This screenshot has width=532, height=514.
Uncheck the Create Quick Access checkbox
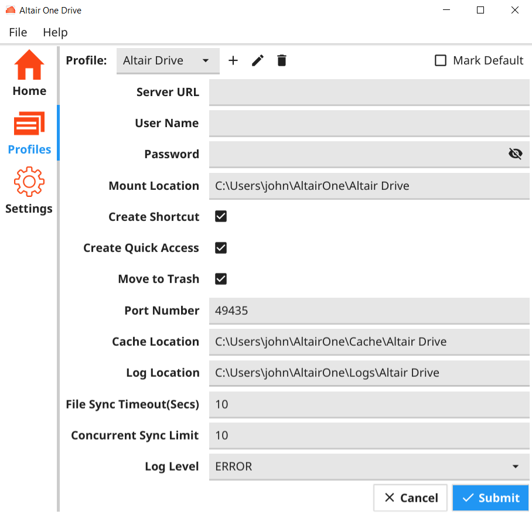[221, 247]
